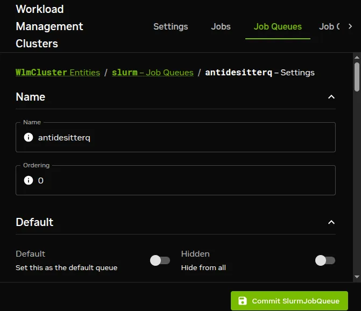Image resolution: width=361 pixels, height=311 pixels.
Task: Open the partially hidden Job tab
Action: click(x=329, y=27)
